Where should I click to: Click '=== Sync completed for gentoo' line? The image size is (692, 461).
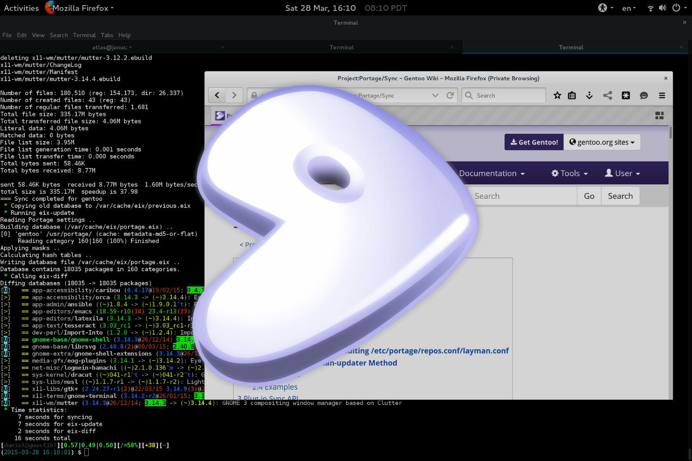51,199
